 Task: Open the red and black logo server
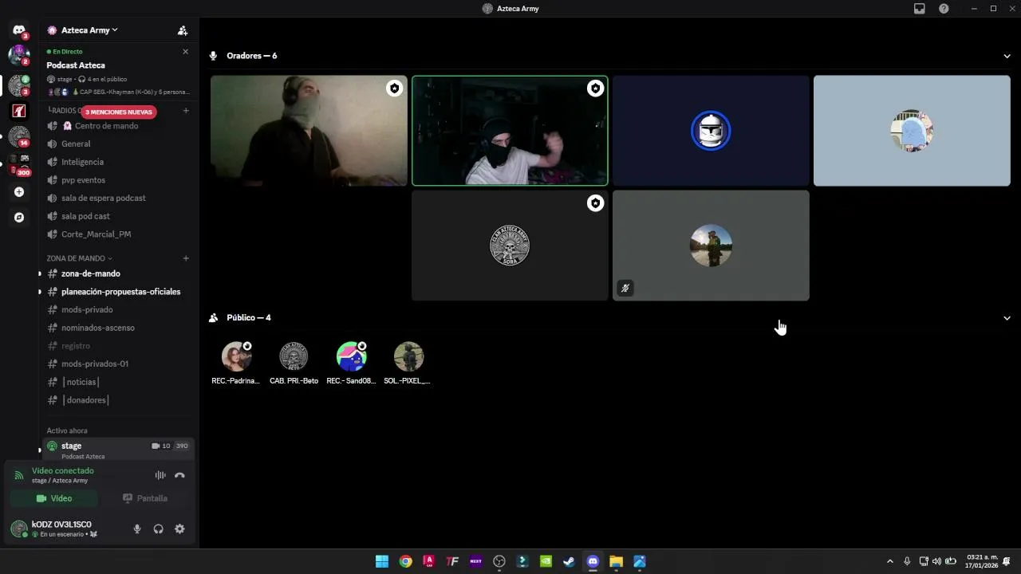[x=19, y=110]
